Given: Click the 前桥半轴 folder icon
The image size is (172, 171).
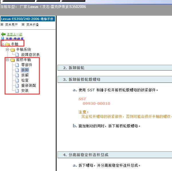Looking at the screenshot, I should [13, 60].
